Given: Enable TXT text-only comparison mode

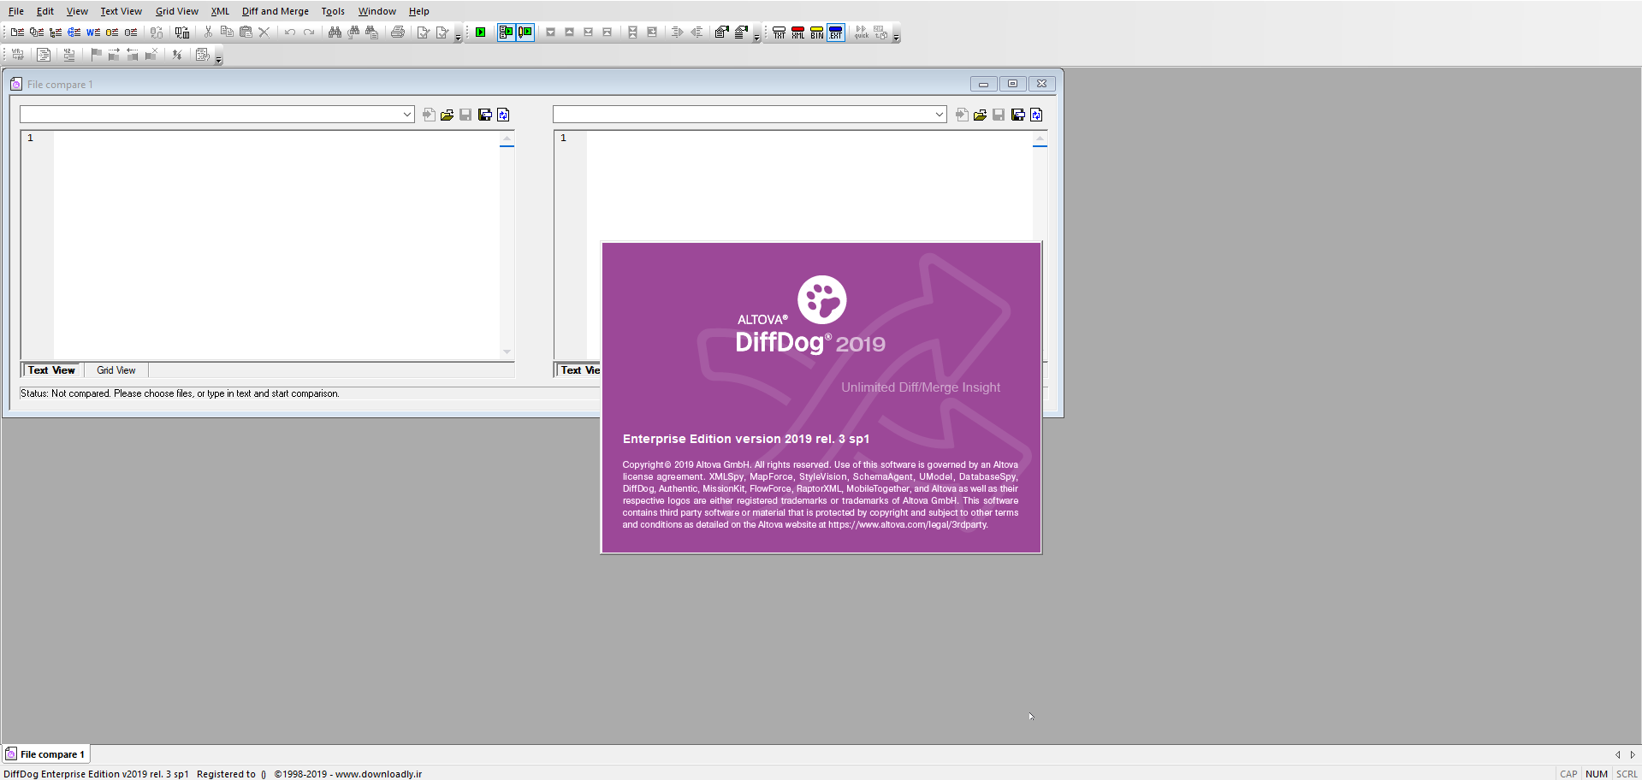Looking at the screenshot, I should pyautogui.click(x=779, y=32).
